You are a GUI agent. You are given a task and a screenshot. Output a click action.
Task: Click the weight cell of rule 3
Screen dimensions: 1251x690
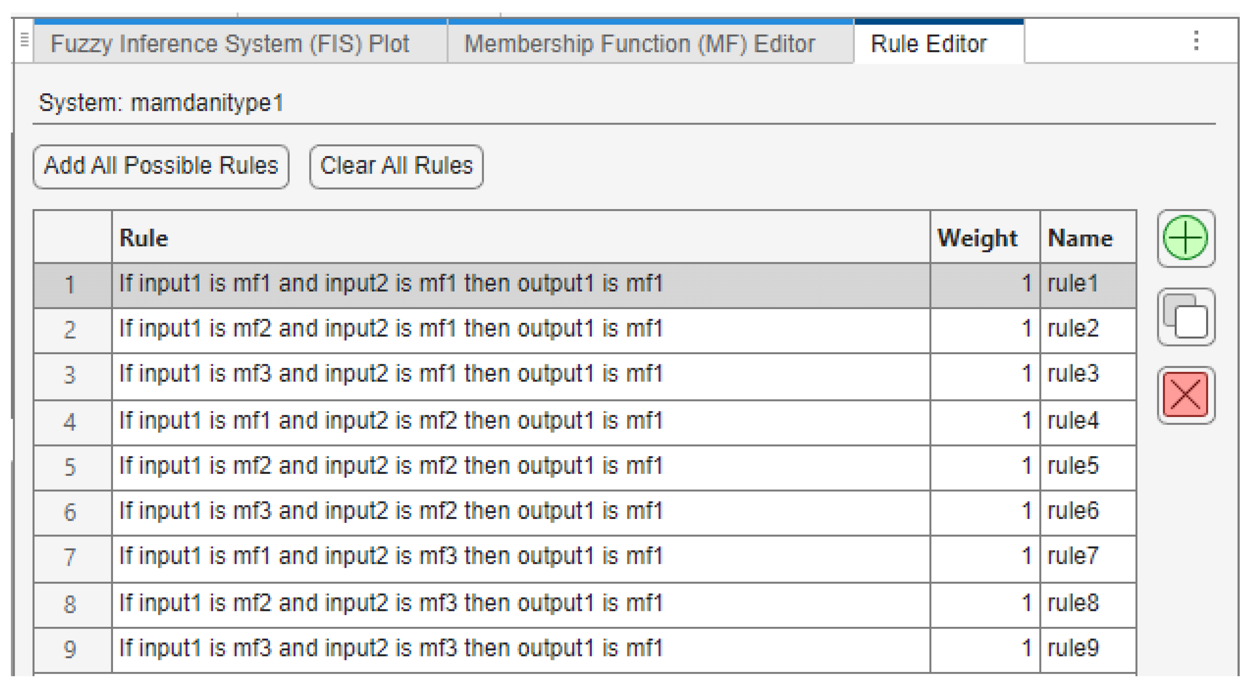click(985, 374)
